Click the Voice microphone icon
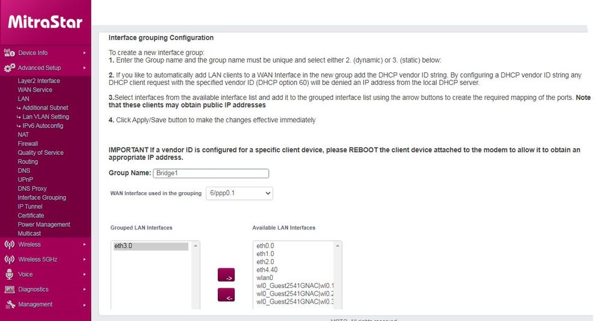Image resolution: width=601 pixels, height=321 pixels. tap(9, 275)
